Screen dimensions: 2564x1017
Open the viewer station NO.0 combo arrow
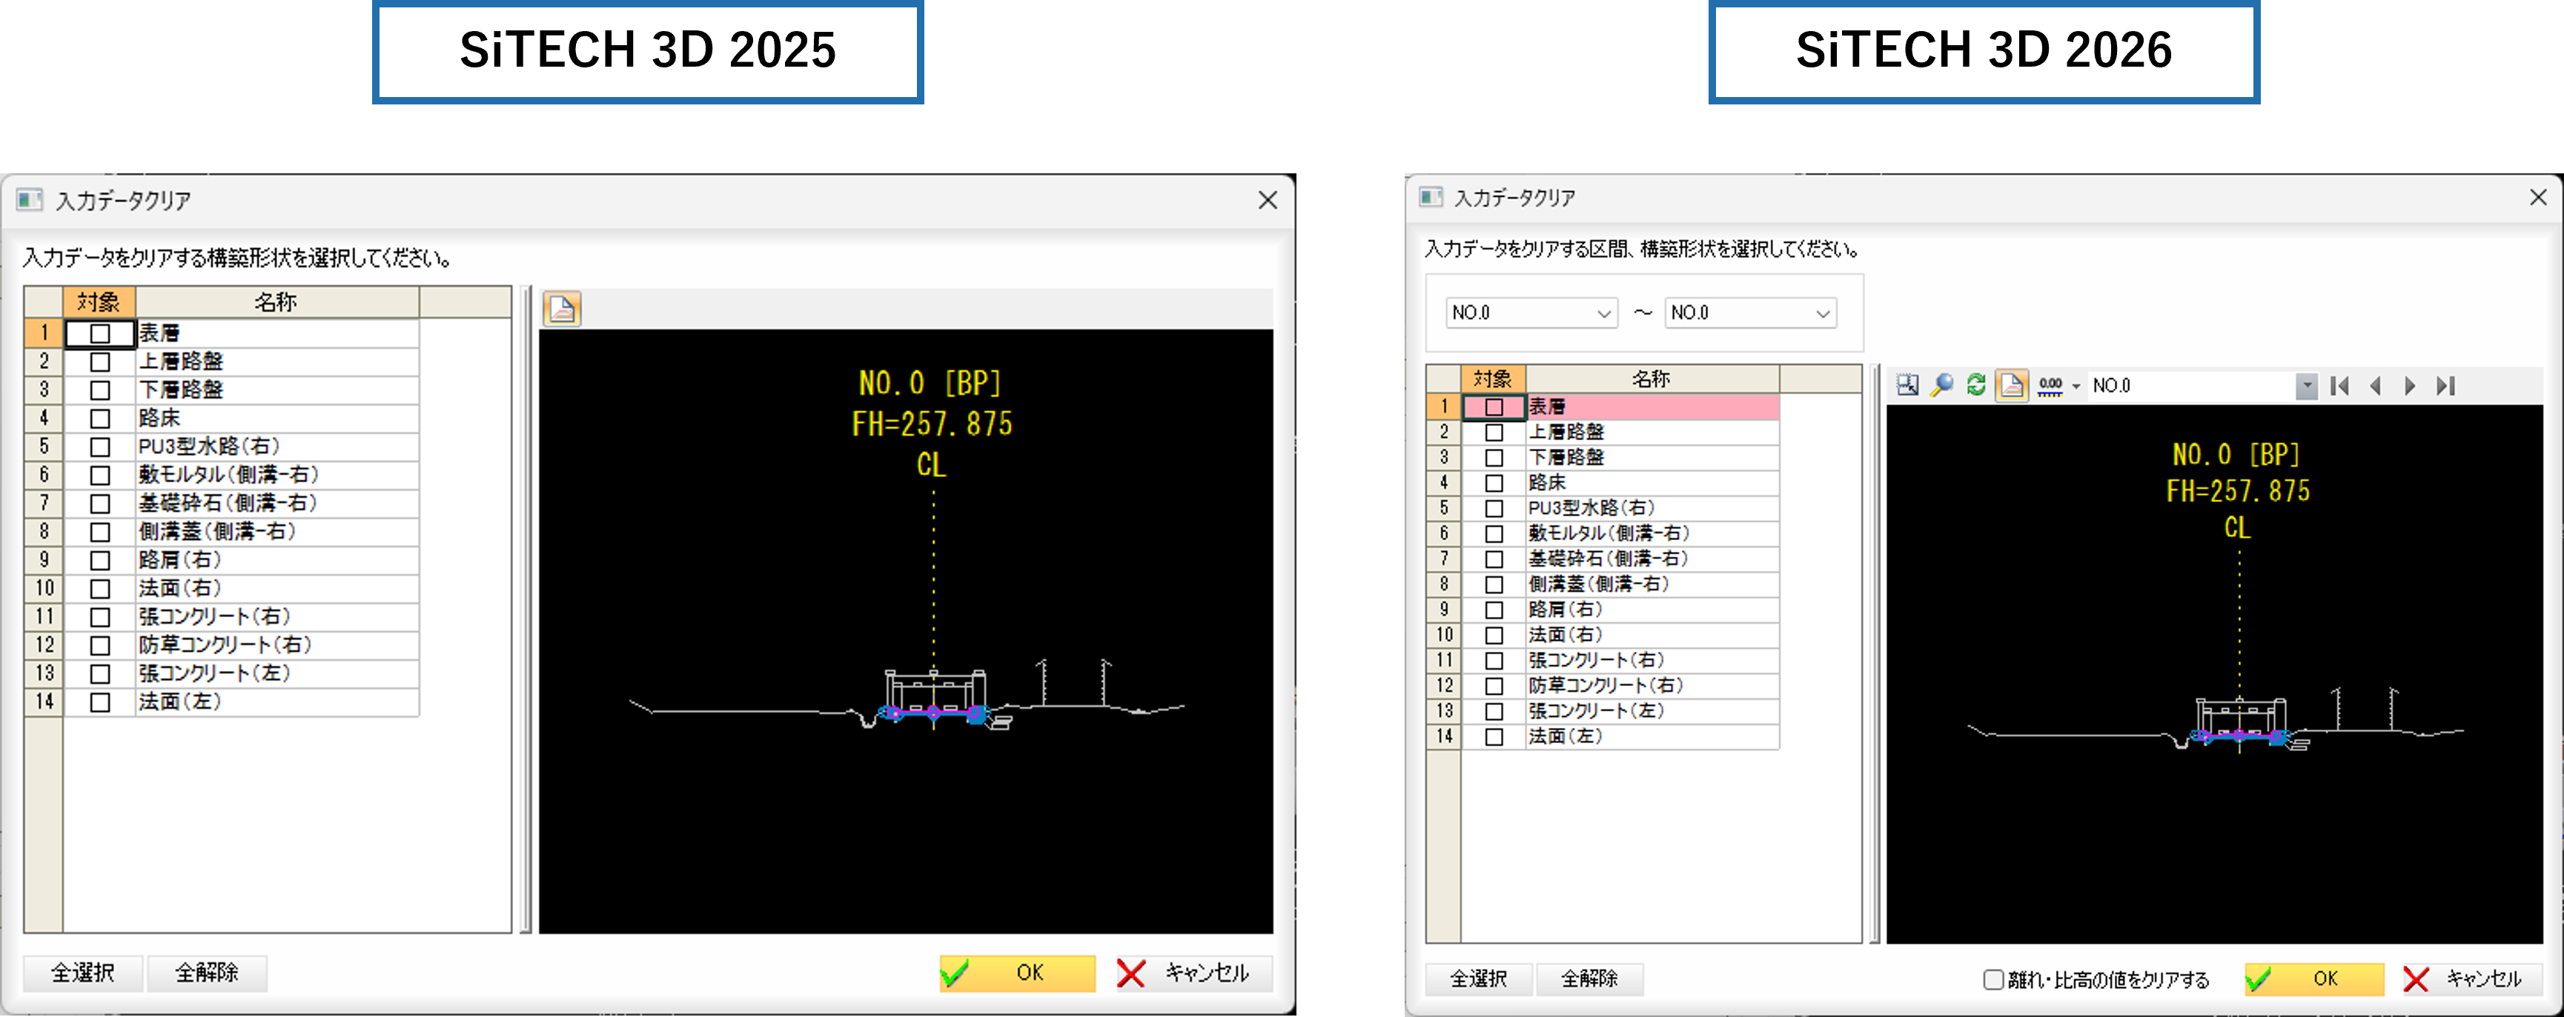pyautogui.click(x=2306, y=386)
